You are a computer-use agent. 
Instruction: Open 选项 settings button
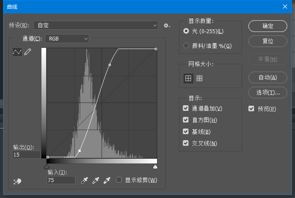268,92
